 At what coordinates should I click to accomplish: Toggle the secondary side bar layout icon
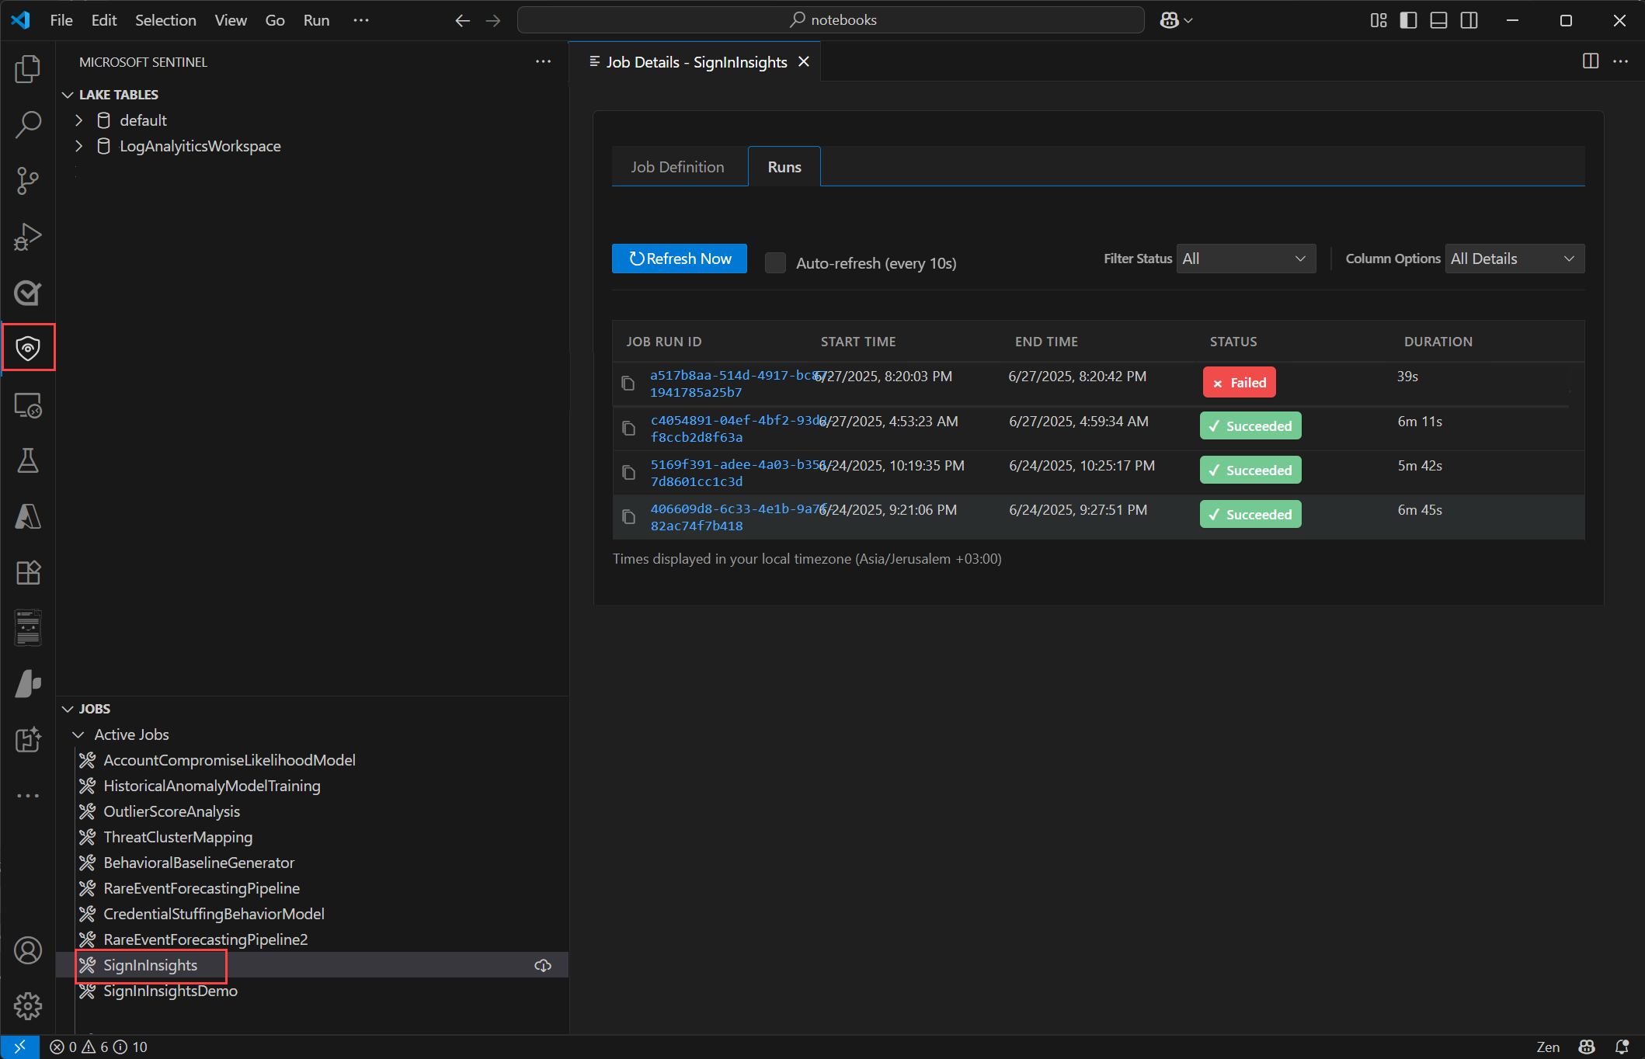coord(1469,20)
